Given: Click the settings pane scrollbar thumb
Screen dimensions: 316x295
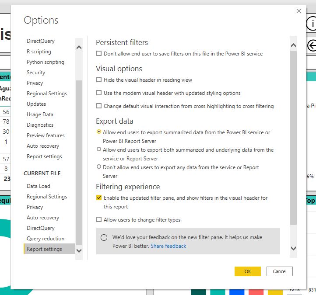Looking at the screenshot, I should click(x=293, y=138).
